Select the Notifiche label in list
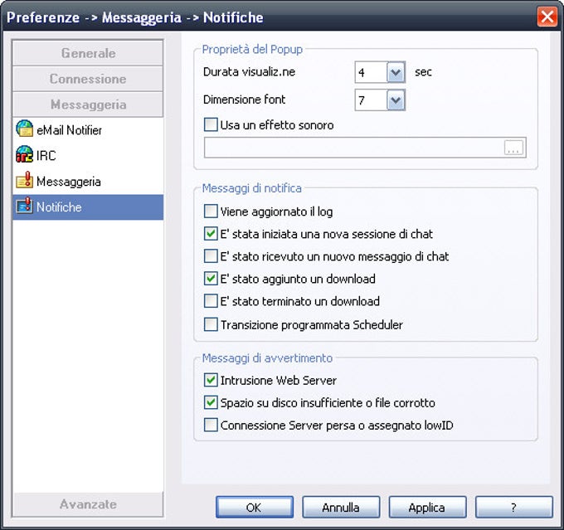 (59, 207)
